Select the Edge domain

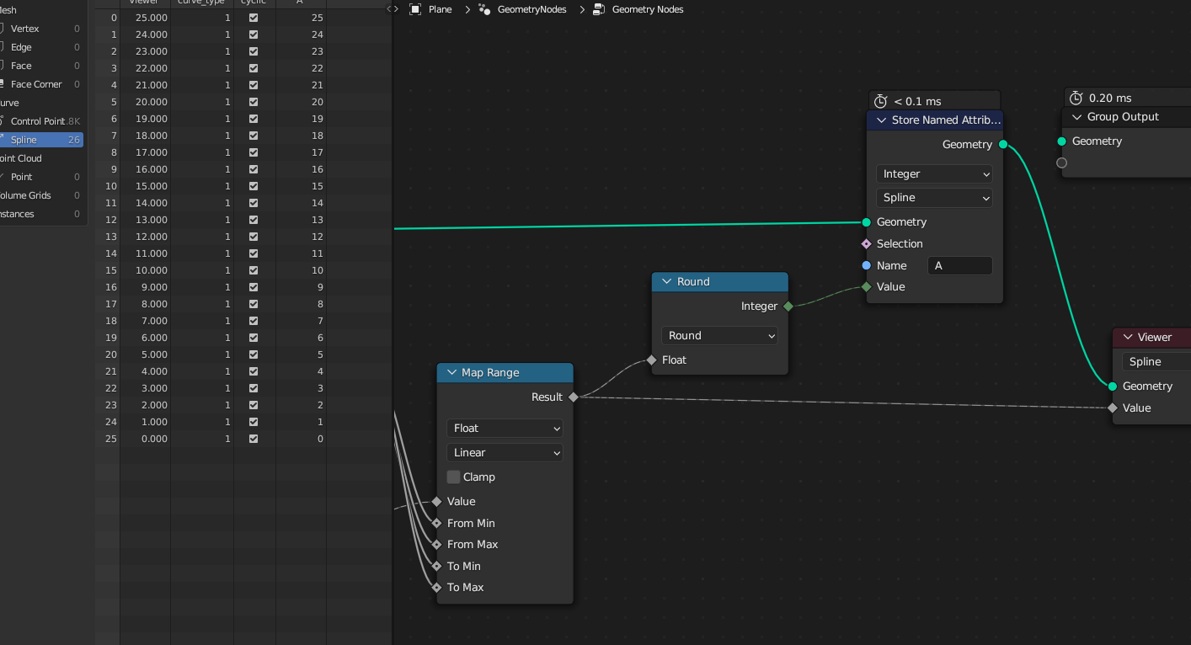click(x=41, y=47)
